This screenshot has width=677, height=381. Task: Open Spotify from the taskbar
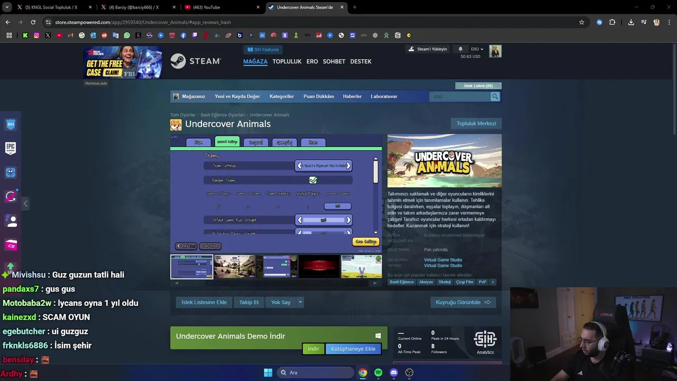[x=378, y=373]
